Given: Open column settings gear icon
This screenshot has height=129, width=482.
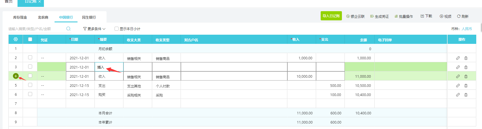Looking at the screenshot, I should (16, 39).
